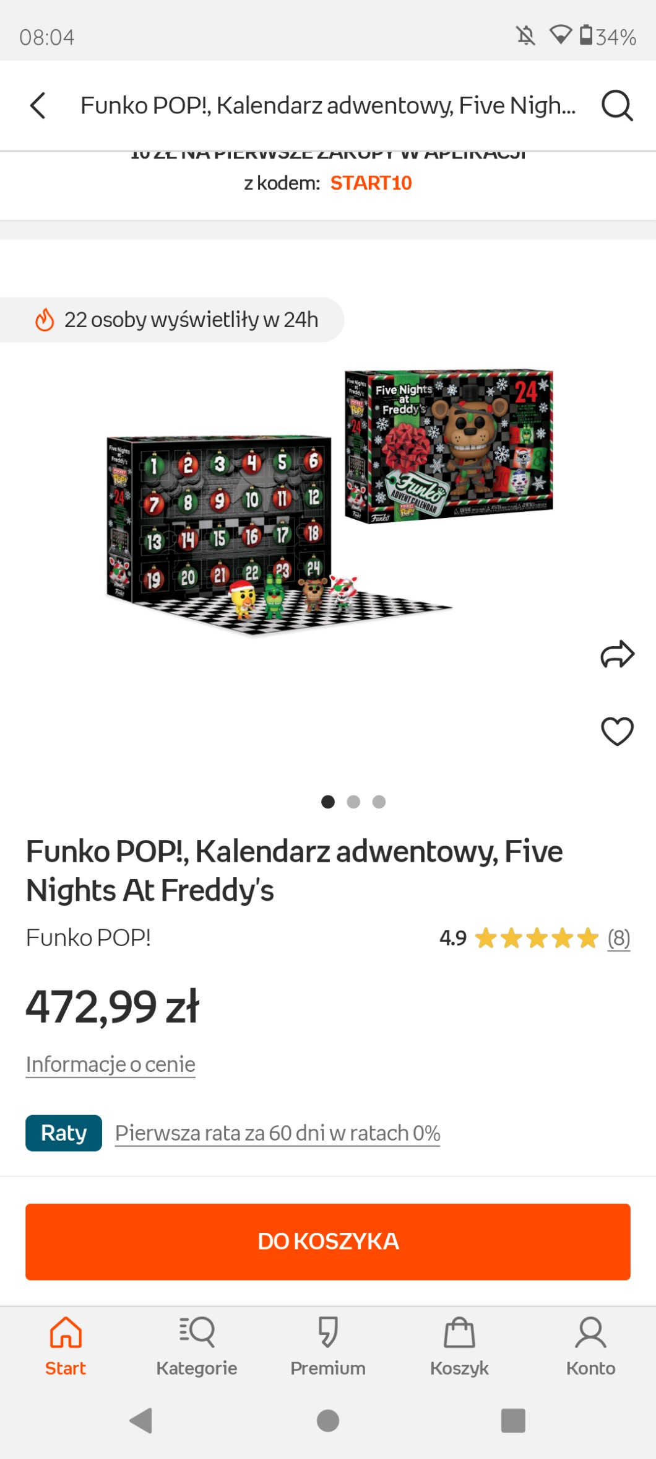656x1459 pixels.
Task: Open Pierwsza rata za 60 dni link
Action: tap(277, 1133)
